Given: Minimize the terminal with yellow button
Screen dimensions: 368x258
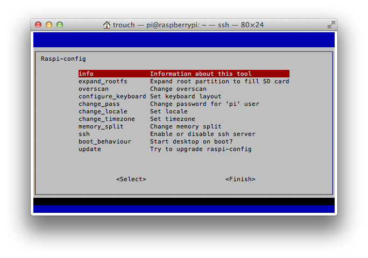Looking at the screenshot, I should 49,25.
